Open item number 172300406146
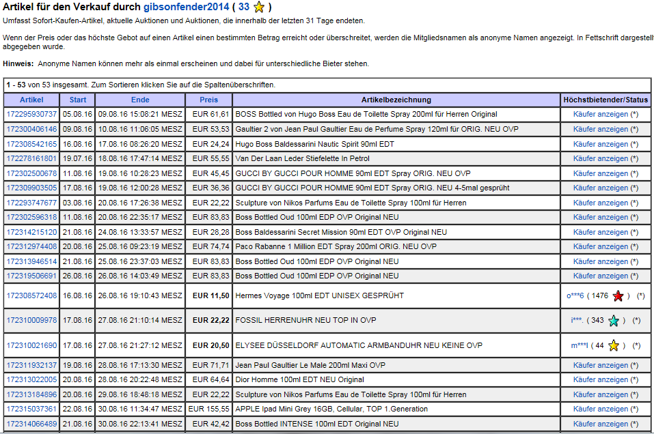 pyautogui.click(x=31, y=129)
